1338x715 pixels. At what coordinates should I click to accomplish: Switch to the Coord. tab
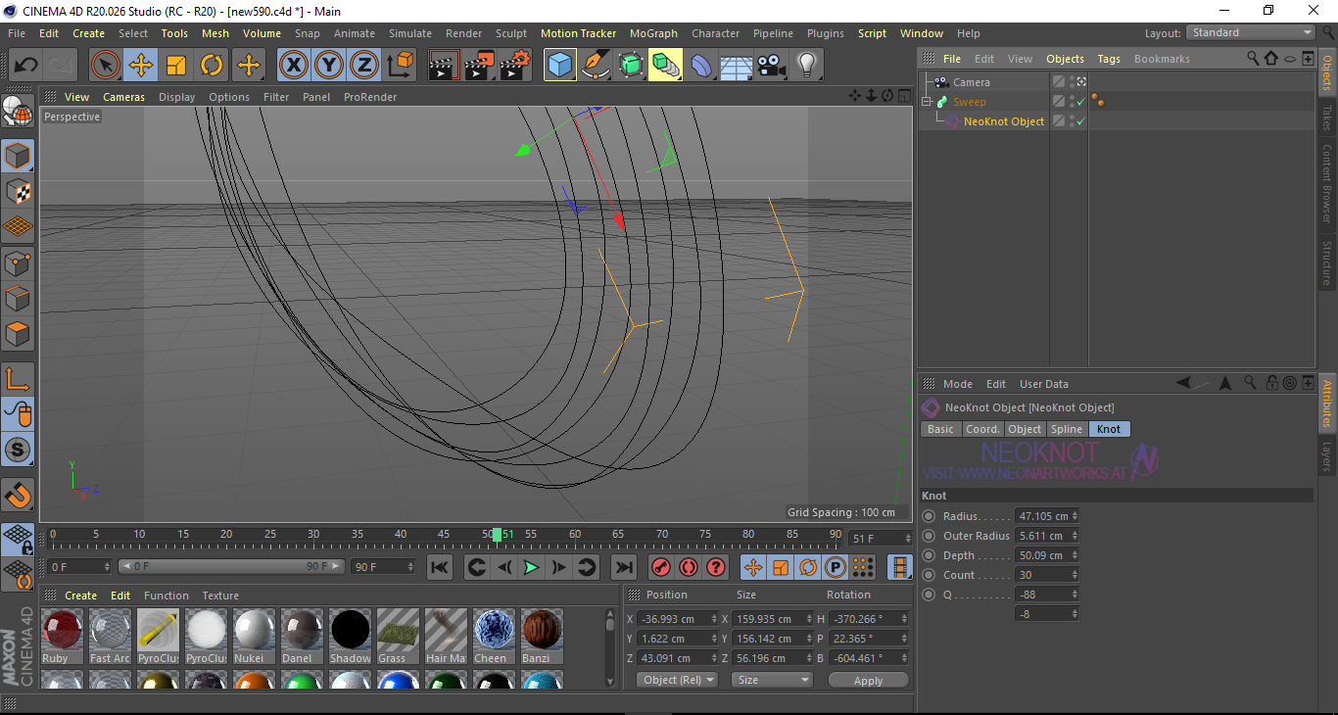click(x=982, y=429)
